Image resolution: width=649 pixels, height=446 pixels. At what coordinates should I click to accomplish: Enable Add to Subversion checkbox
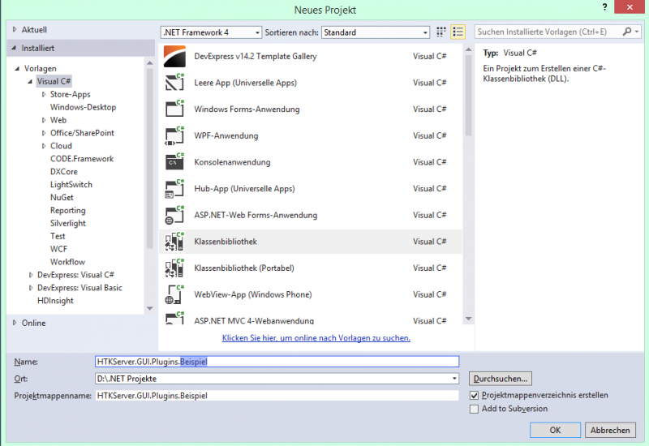[x=475, y=410]
